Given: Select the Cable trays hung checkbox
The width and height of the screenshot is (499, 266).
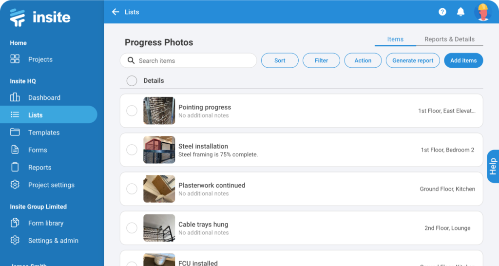Looking at the screenshot, I should pyautogui.click(x=132, y=228).
